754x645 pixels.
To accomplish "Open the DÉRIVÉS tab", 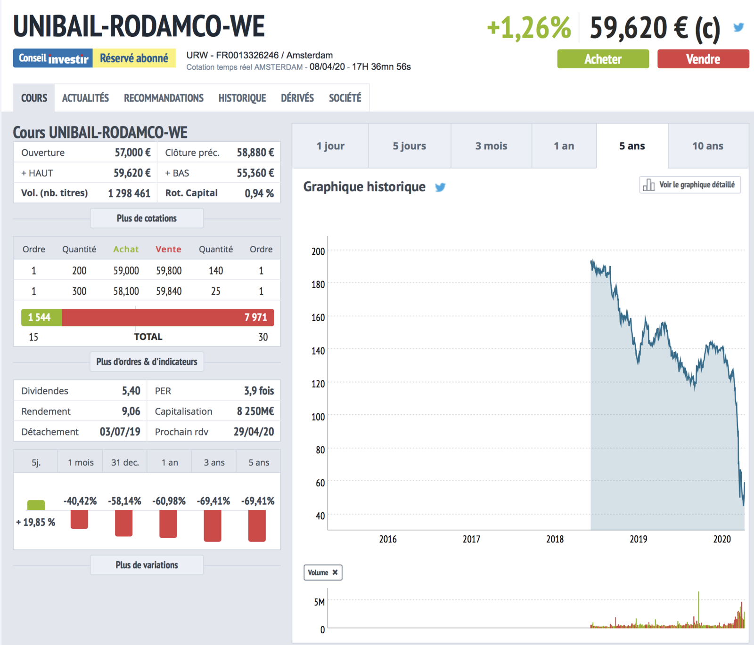I will (x=297, y=98).
